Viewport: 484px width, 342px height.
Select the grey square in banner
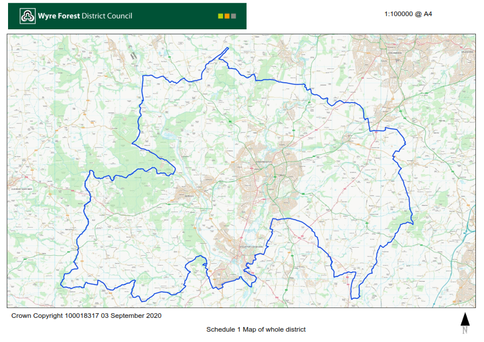click(233, 16)
